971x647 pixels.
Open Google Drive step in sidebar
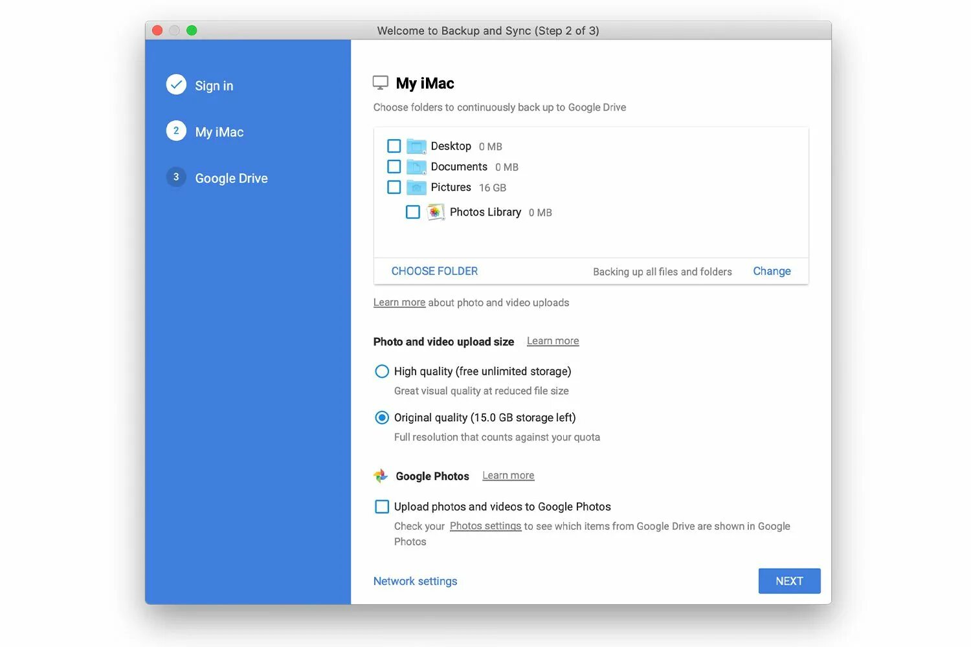point(231,179)
